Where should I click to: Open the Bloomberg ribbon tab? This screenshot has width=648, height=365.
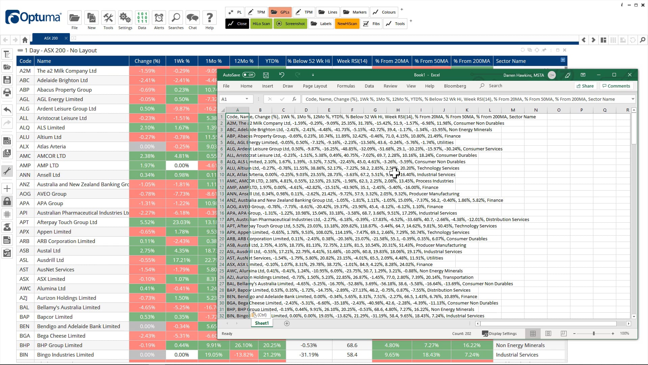point(455,86)
